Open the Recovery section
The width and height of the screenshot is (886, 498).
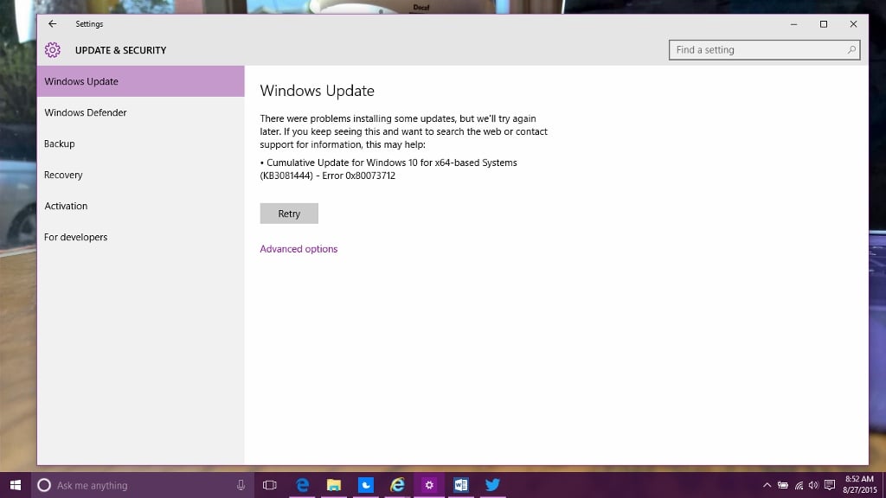click(141, 175)
